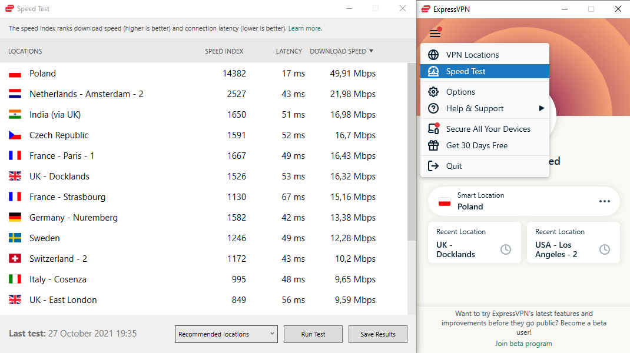The height and width of the screenshot is (353, 630).
Task: Select Speed Test menu item
Action: (485, 71)
